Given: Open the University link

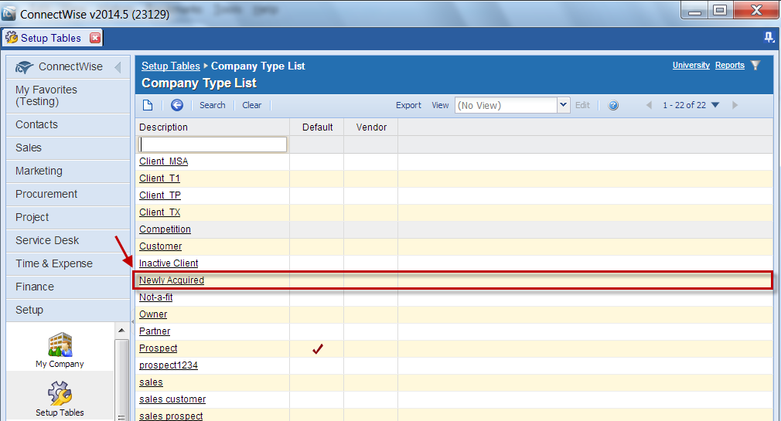Looking at the screenshot, I should 691,65.
